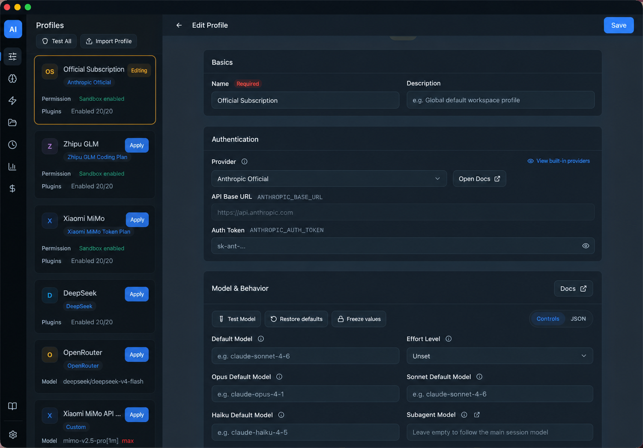
Task: Open the dollar sign cost icon in sidebar
Action: [12, 188]
